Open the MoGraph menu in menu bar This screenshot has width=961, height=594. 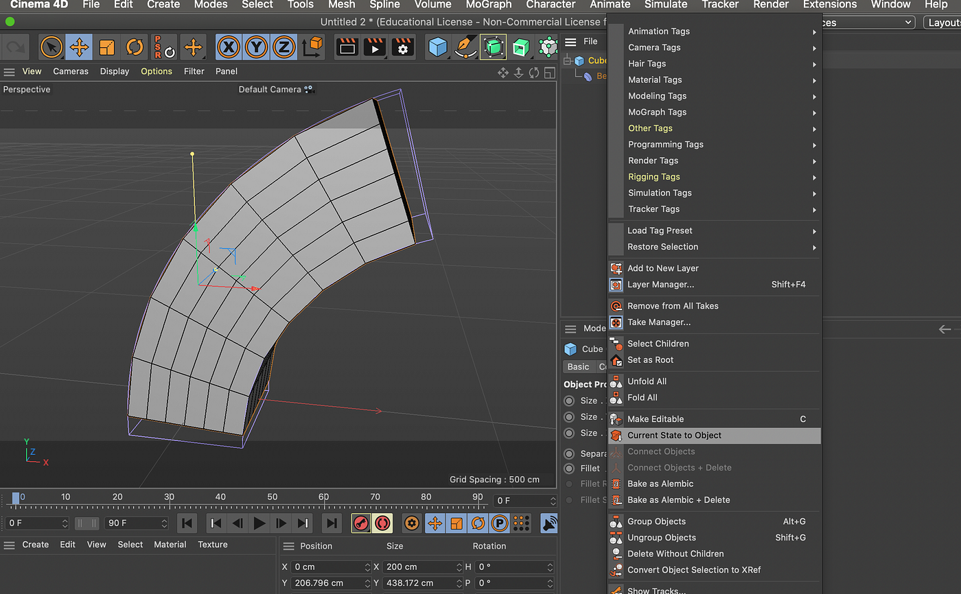tap(489, 5)
